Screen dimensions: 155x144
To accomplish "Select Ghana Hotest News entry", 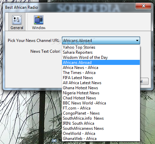I will pos(101,88).
